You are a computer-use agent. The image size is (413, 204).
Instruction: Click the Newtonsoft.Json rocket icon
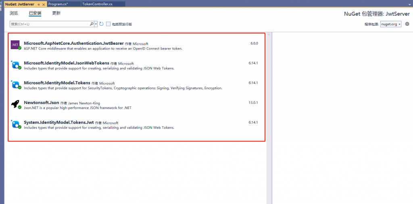(x=15, y=104)
